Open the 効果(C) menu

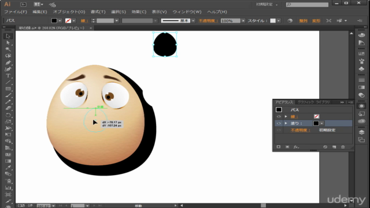click(139, 12)
